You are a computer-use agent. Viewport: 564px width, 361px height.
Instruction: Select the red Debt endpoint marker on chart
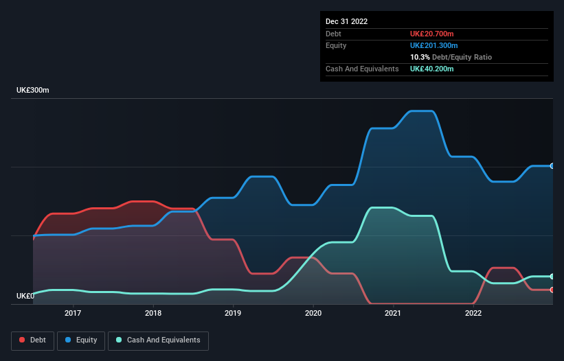[x=552, y=290]
